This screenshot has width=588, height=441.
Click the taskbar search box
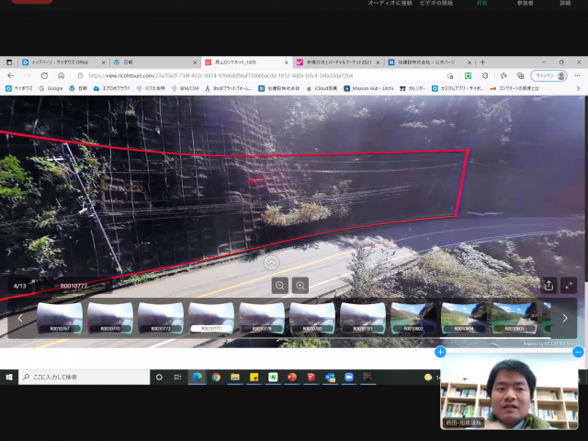(85, 378)
